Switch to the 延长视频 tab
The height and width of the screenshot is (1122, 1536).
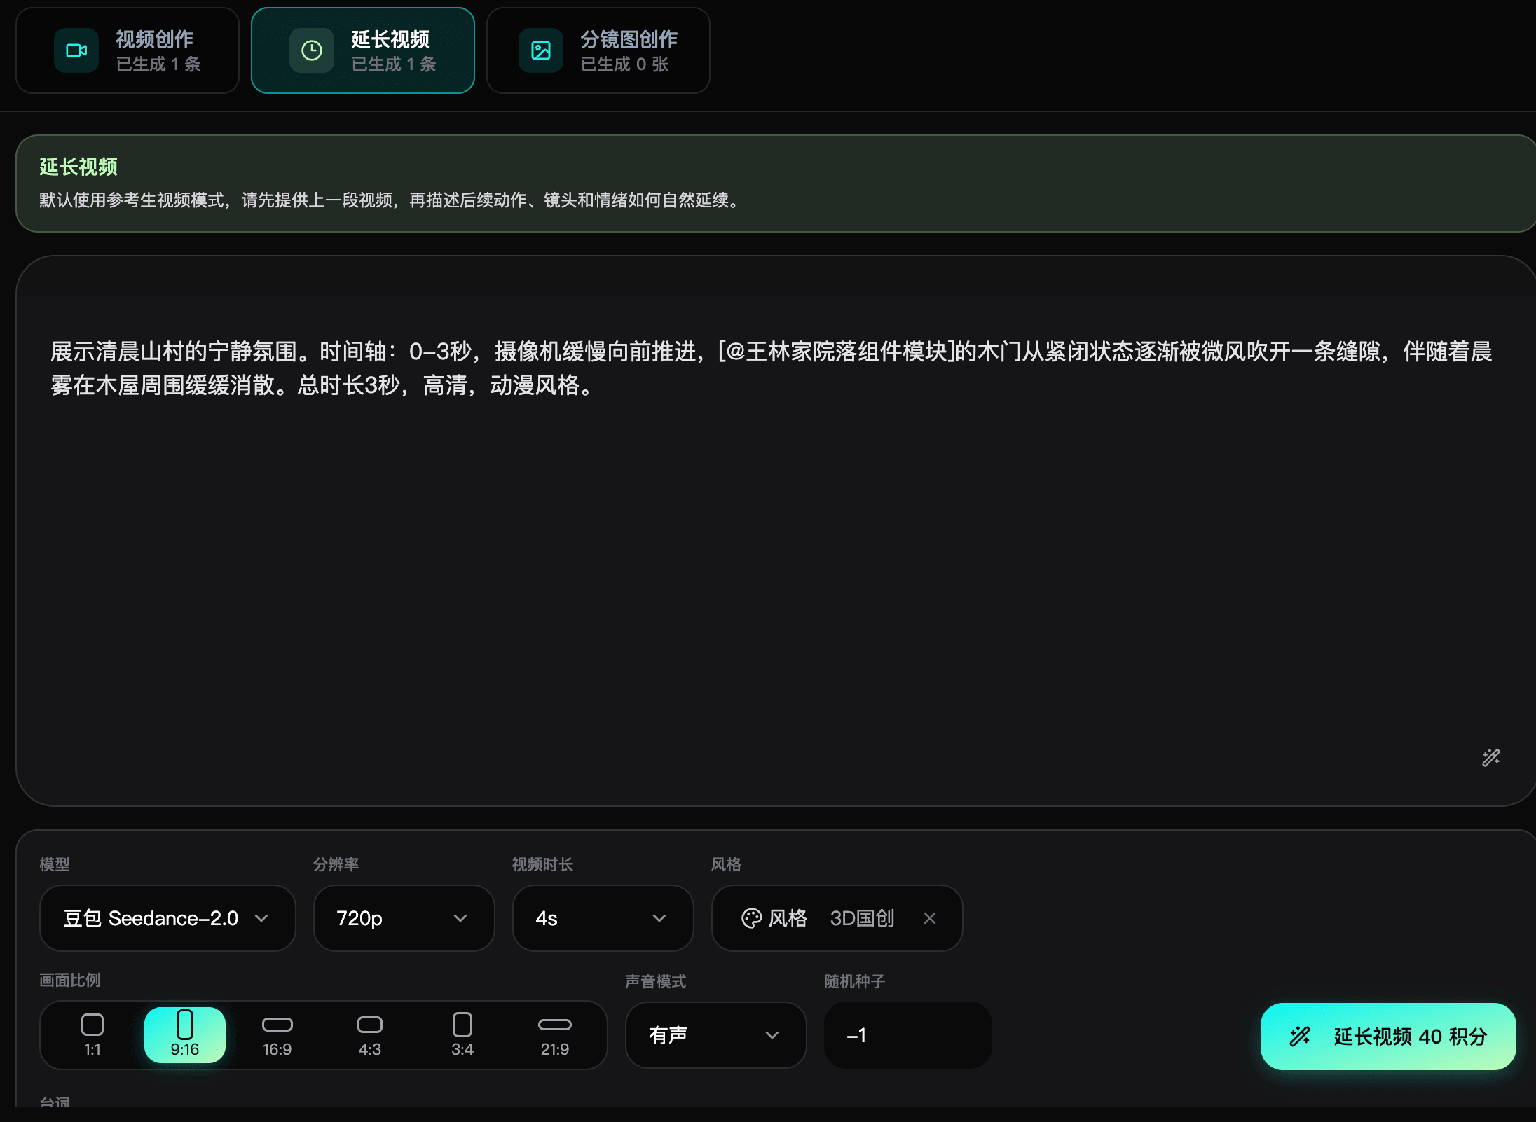363,50
